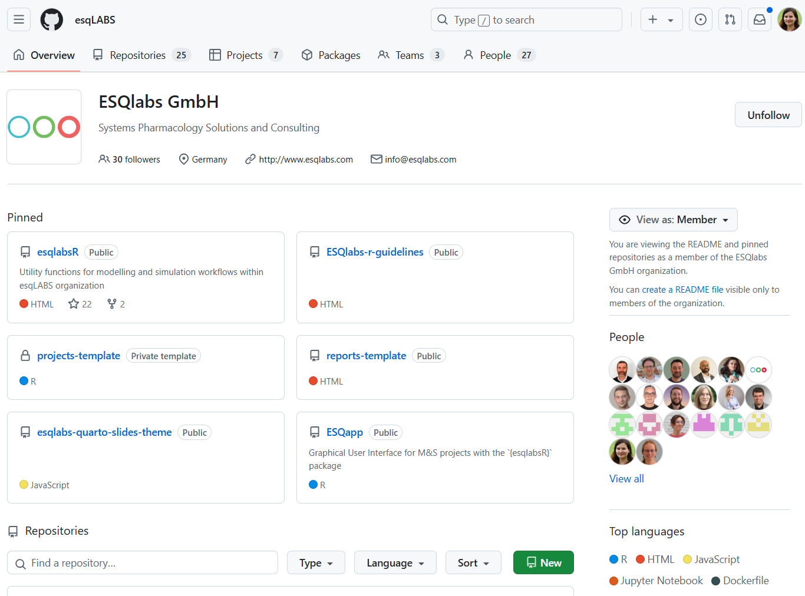805x596 pixels.
Task: Filter by Dockerfile in Top languages
Action: click(x=740, y=580)
